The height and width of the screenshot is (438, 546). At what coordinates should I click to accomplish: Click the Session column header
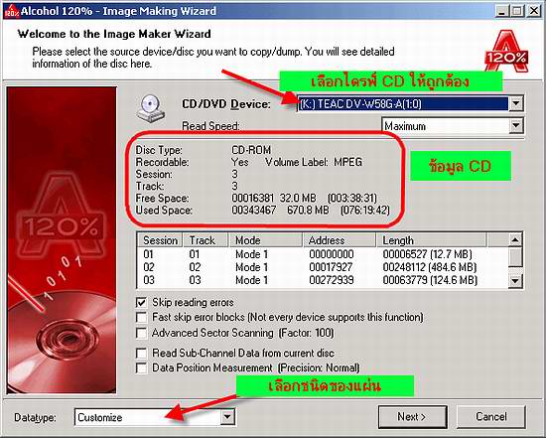(x=160, y=240)
